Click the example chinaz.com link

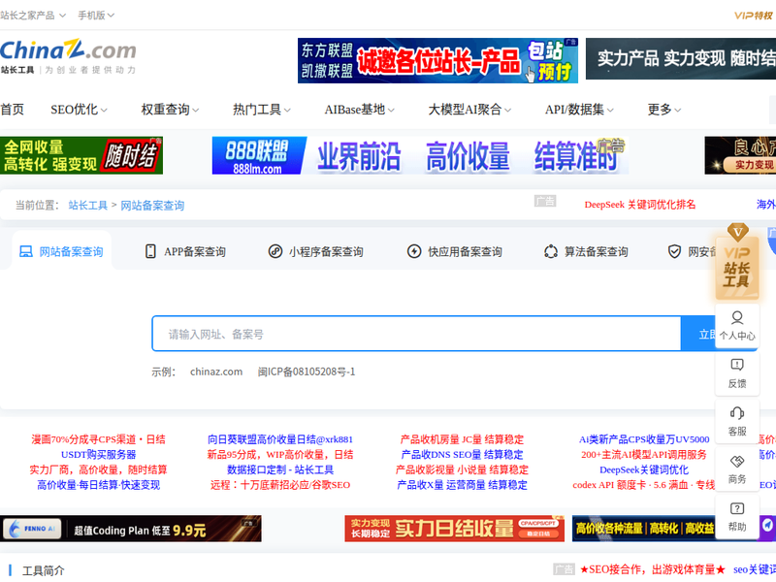coord(216,372)
